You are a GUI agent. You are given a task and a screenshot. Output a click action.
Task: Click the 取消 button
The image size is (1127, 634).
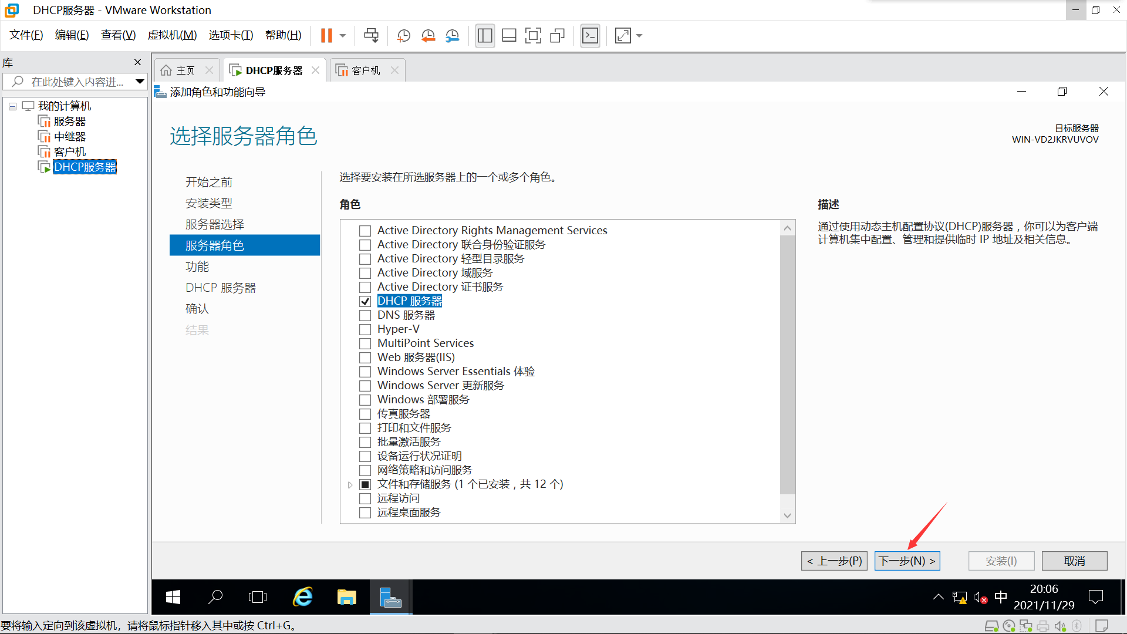pyautogui.click(x=1074, y=561)
